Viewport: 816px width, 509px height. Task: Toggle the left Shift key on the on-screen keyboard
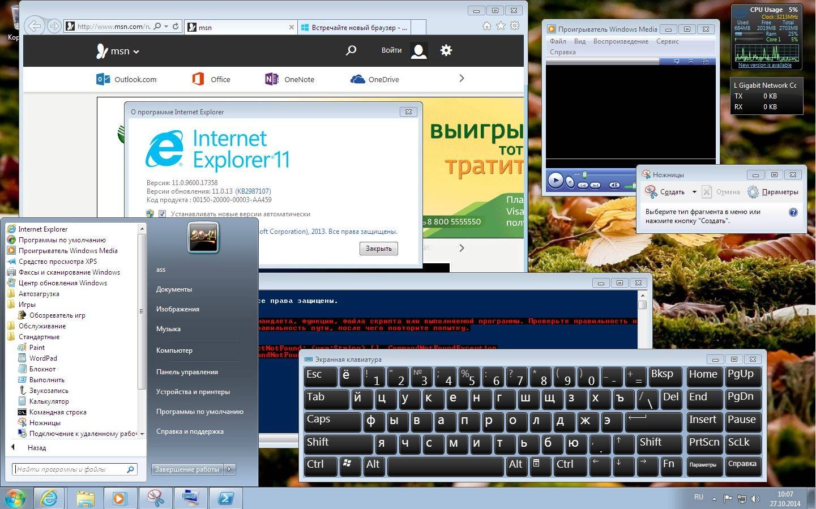(339, 444)
